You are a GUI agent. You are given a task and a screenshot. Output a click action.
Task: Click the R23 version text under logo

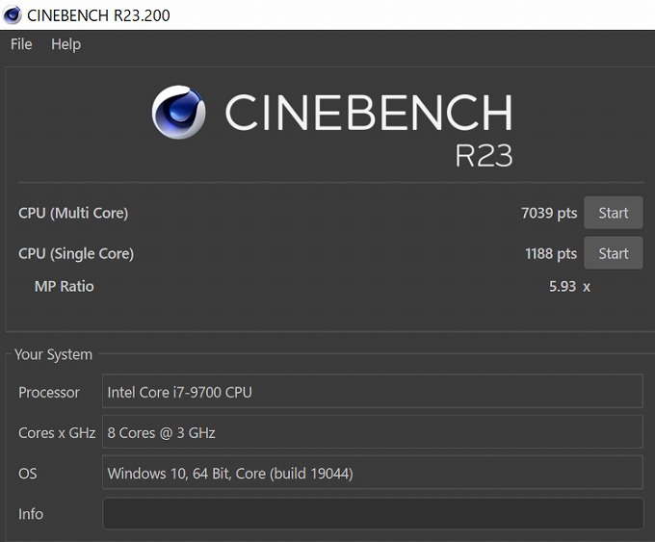(484, 155)
